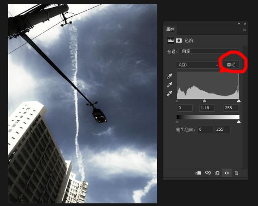Select the output black slider handle
Screen dimensions: 258x206
[x=177, y=121]
